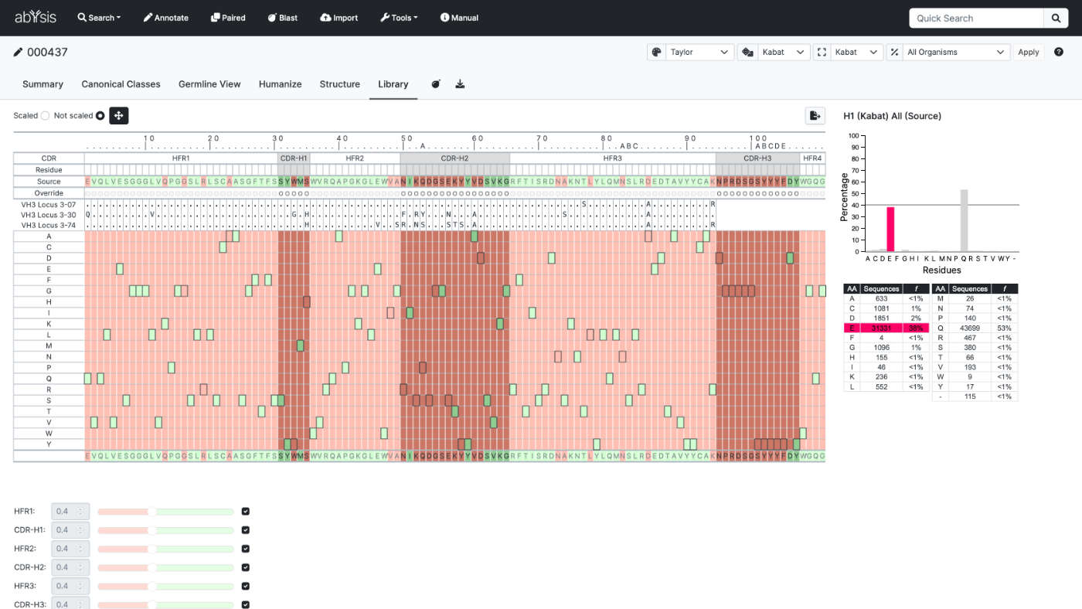The image size is (1082, 609).
Task: Open the Manual page
Action: point(459,18)
